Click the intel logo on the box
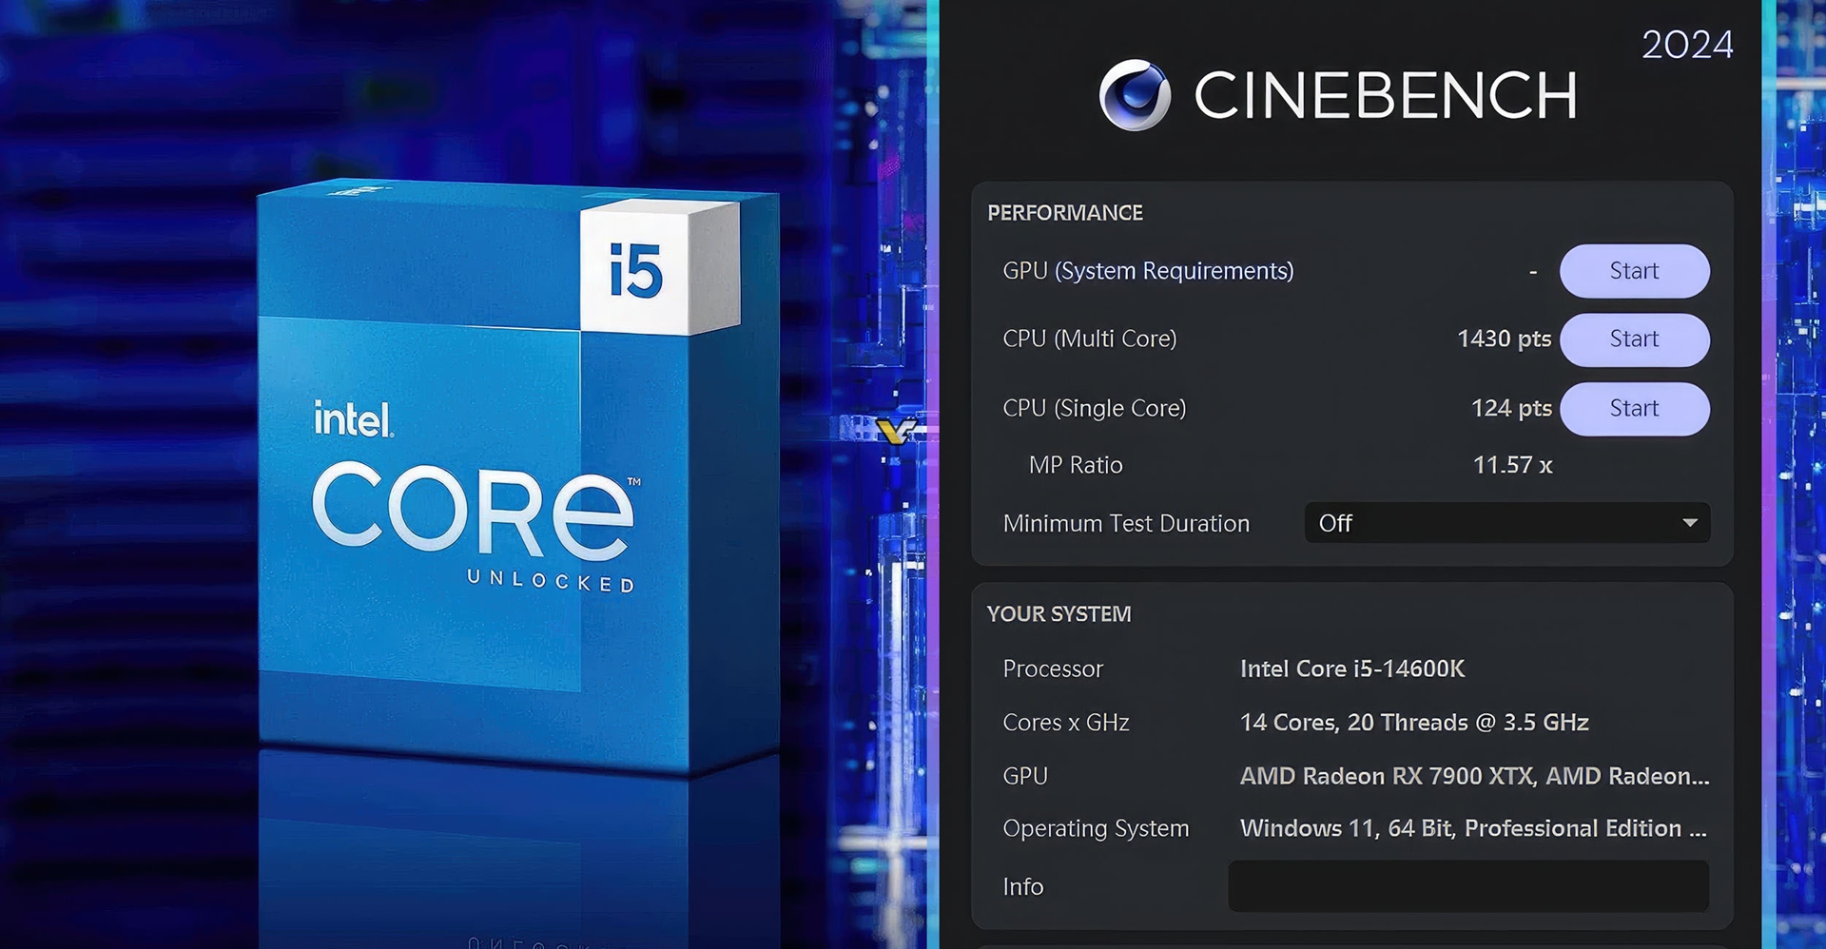 (x=353, y=418)
